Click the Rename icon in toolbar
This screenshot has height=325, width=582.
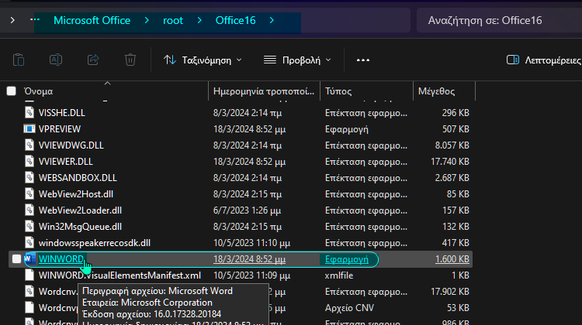(x=56, y=60)
